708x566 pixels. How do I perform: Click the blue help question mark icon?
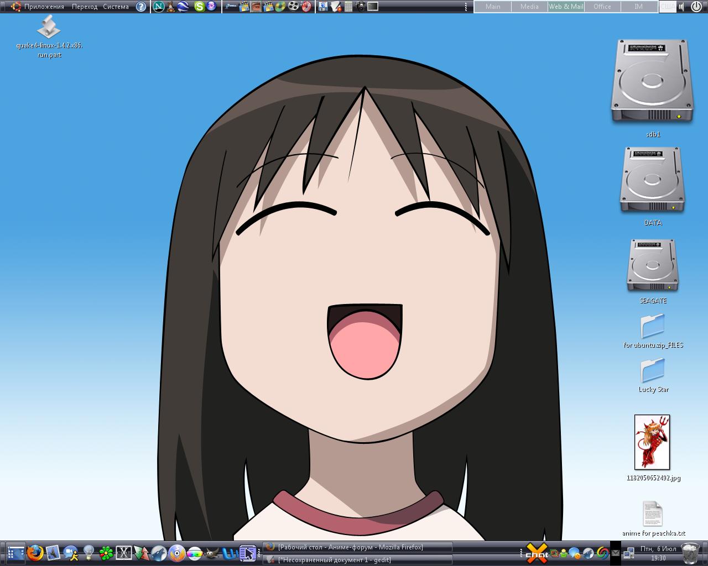tap(141, 7)
